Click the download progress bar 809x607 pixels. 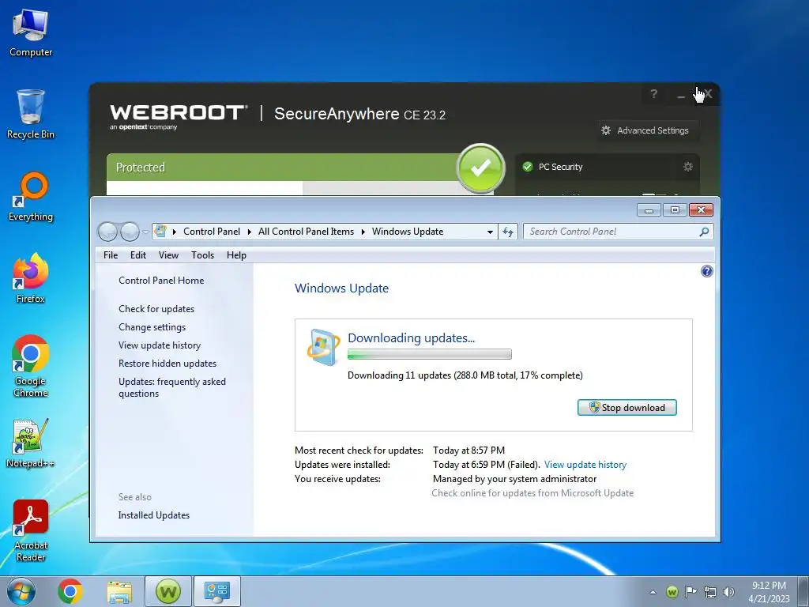click(429, 354)
